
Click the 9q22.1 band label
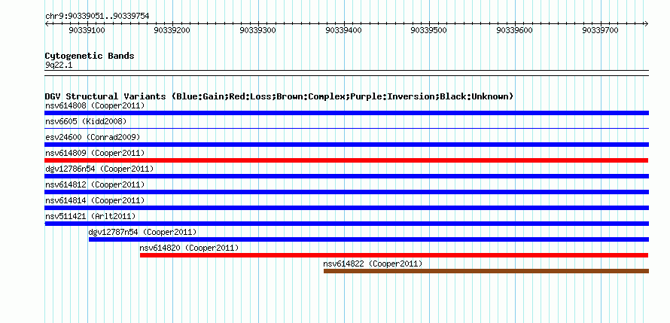tap(59, 66)
